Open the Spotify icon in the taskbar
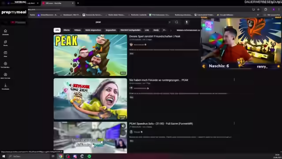 89,156
